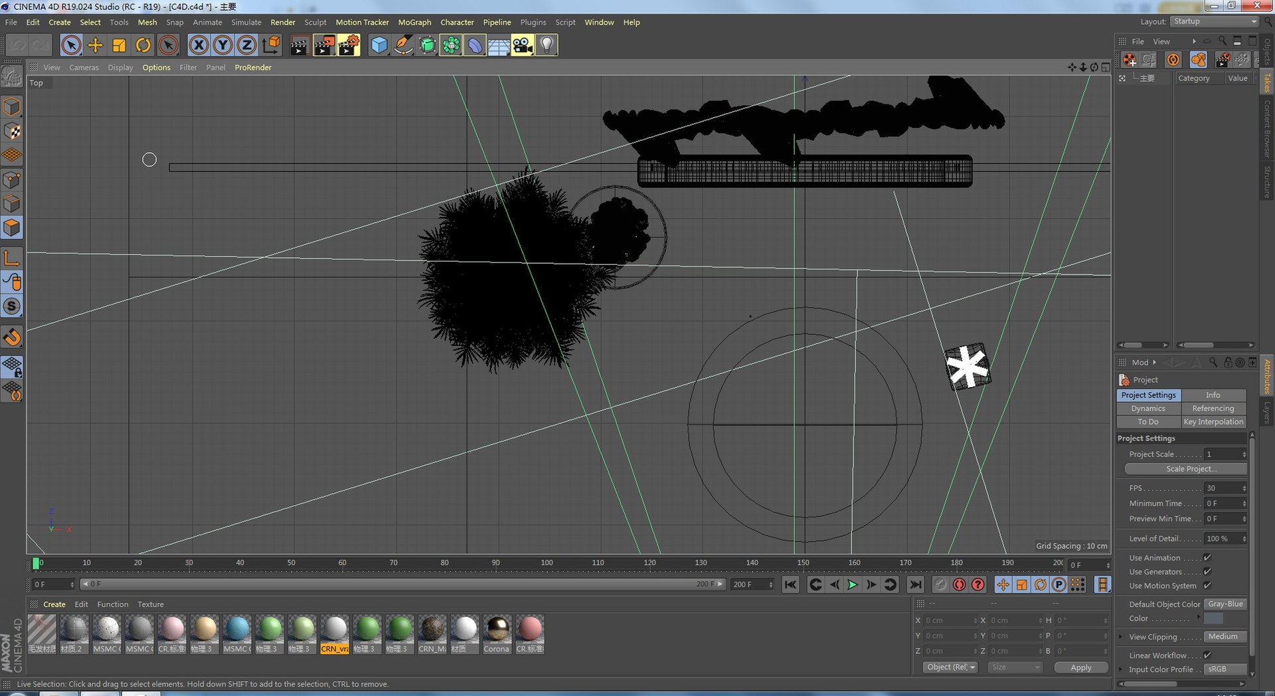Expand View Clipping disclosure triangle
The height and width of the screenshot is (696, 1275).
pyautogui.click(x=1121, y=637)
